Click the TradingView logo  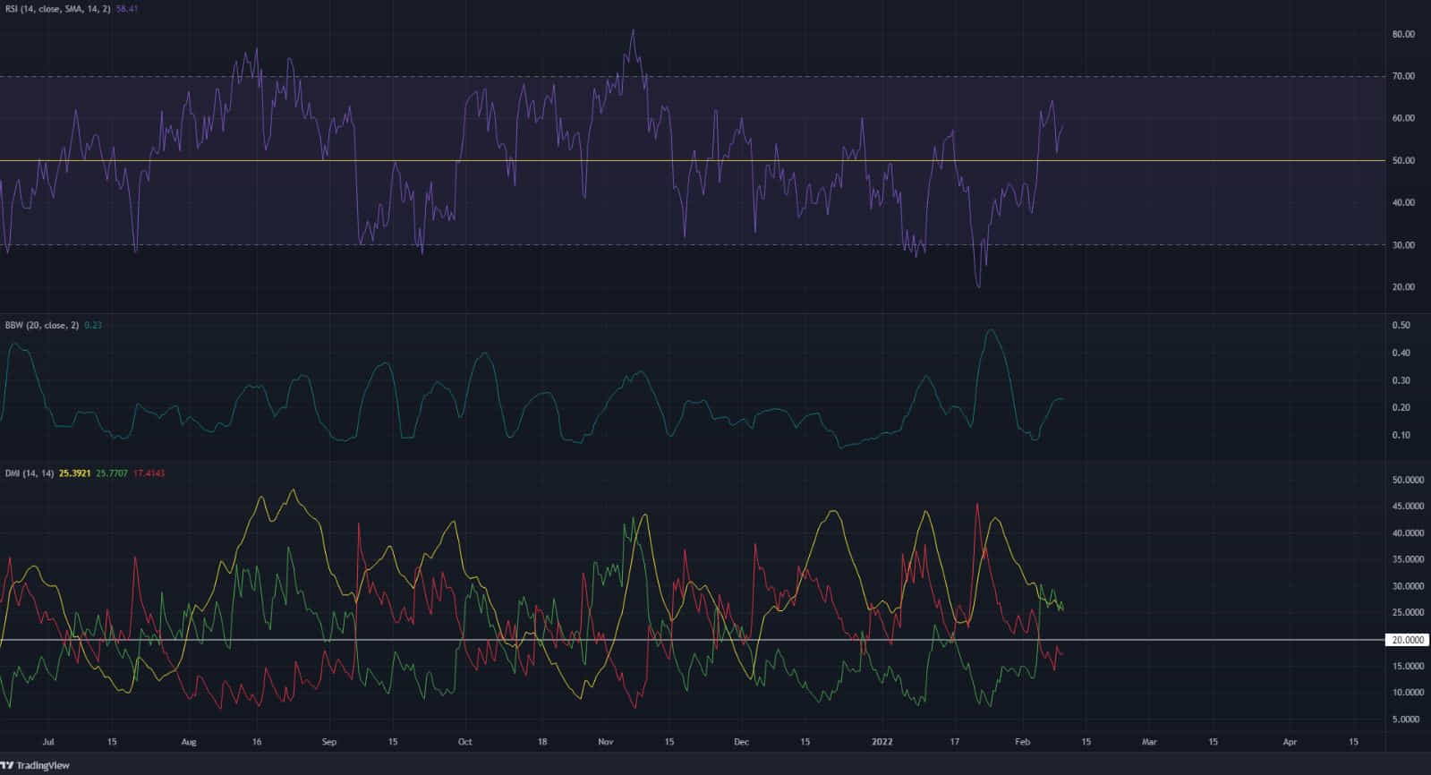[x=35, y=765]
